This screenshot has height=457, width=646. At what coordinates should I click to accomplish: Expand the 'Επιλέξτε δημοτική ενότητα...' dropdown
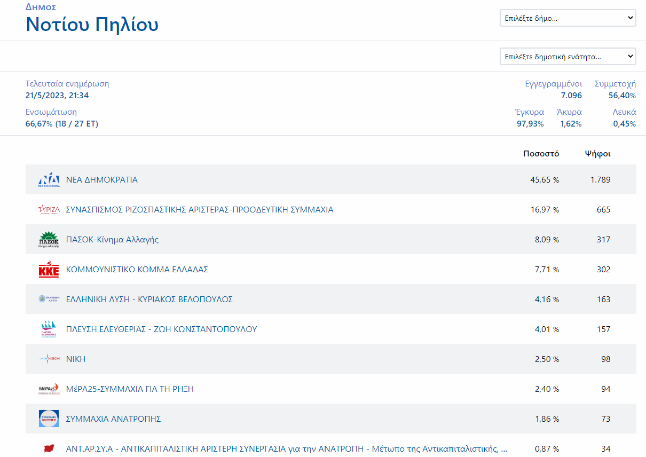tap(568, 56)
